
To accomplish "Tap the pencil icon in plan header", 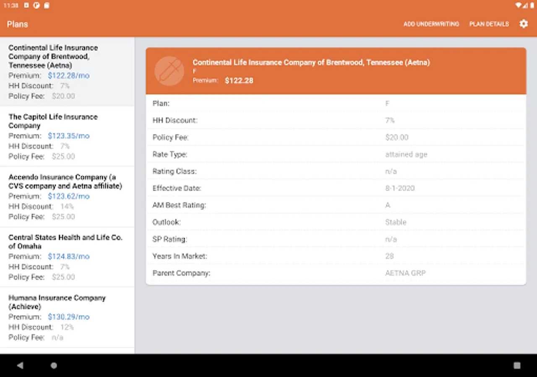I will coord(169,71).
